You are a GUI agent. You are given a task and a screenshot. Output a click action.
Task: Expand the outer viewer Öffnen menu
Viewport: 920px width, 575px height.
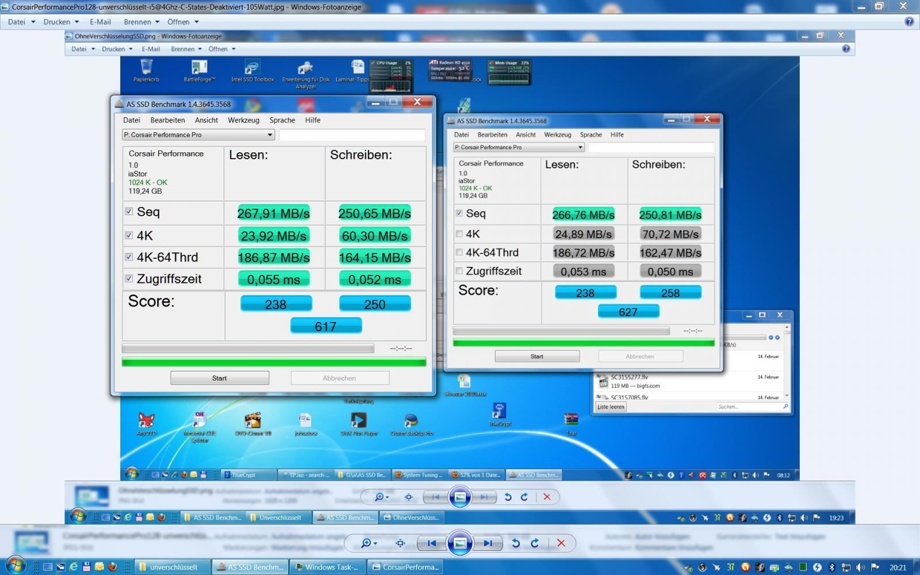(x=183, y=22)
